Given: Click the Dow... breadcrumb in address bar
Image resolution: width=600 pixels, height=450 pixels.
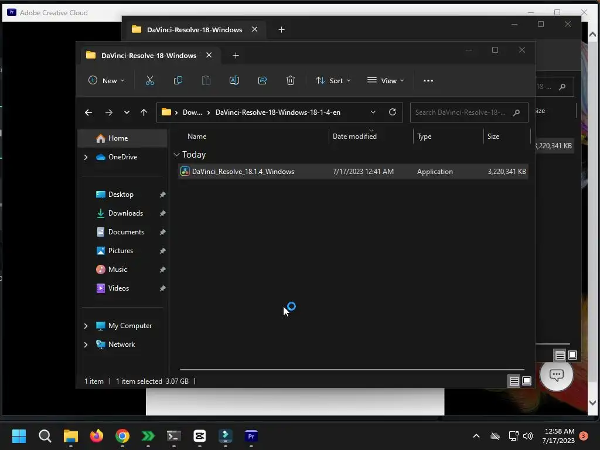Looking at the screenshot, I should (192, 112).
